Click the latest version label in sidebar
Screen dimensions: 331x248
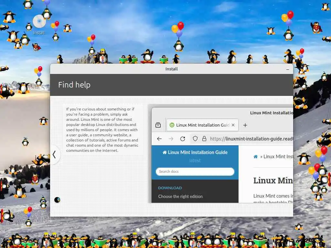(195, 160)
